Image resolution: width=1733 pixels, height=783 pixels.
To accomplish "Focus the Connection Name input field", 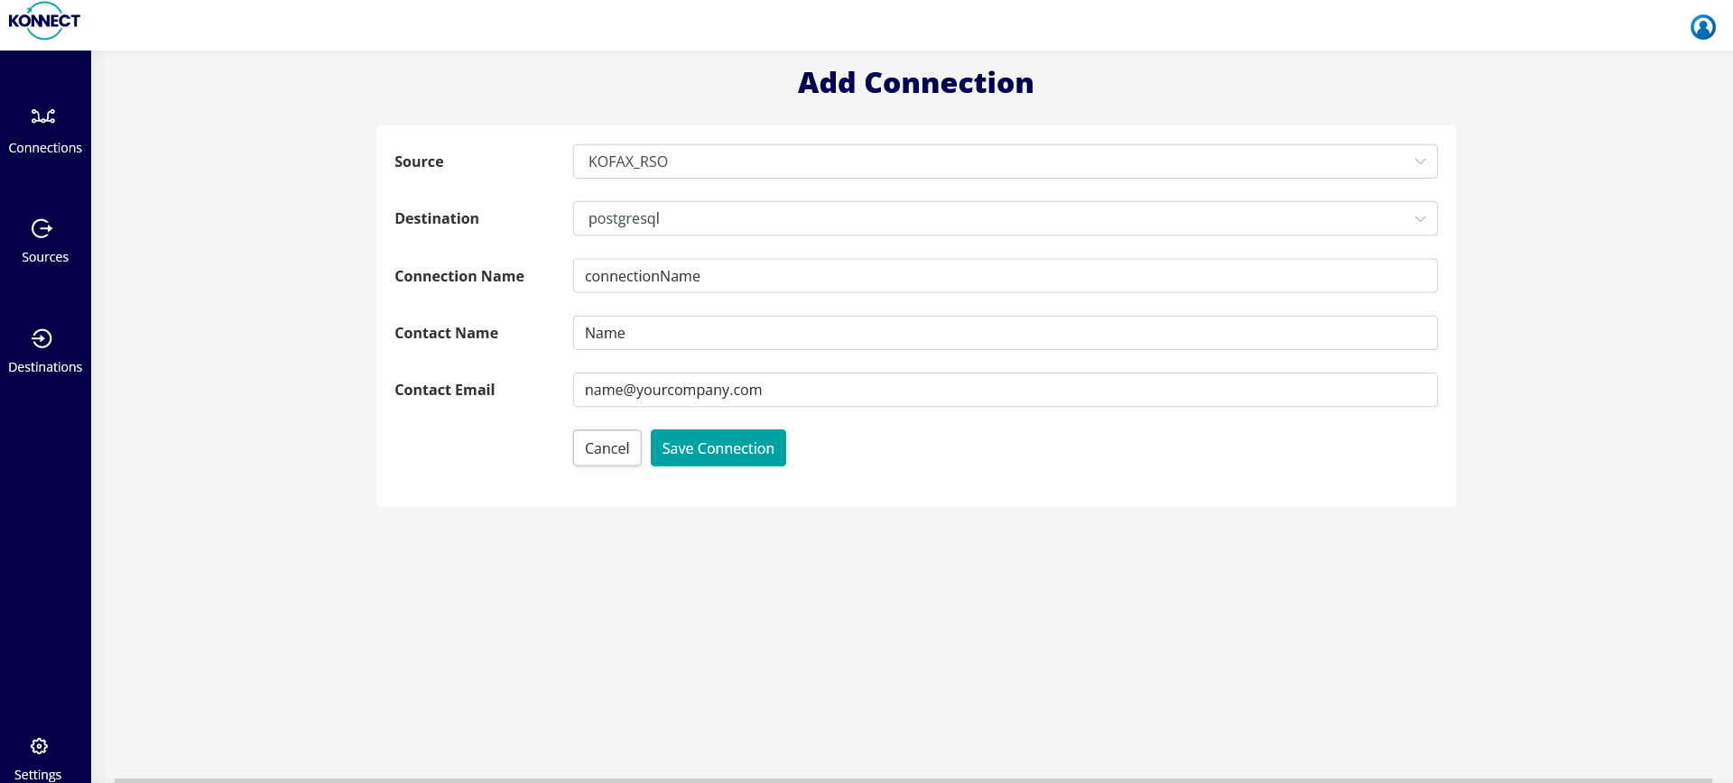I will point(1004,276).
